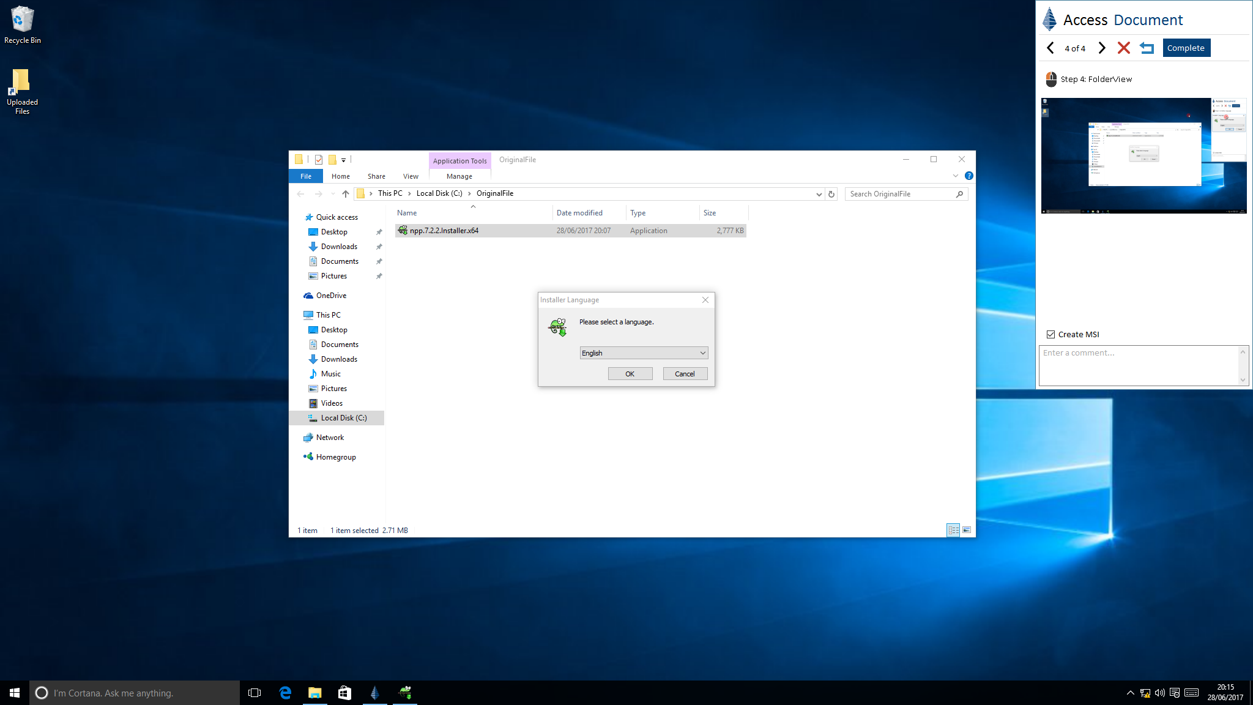
Task: Enable the Quick access pinned Desktop toggle
Action: coord(379,231)
